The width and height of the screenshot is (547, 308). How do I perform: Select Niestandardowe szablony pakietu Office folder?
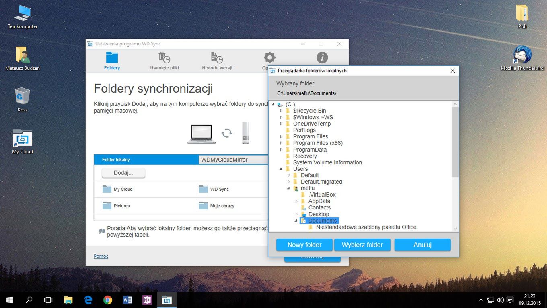[366, 227]
